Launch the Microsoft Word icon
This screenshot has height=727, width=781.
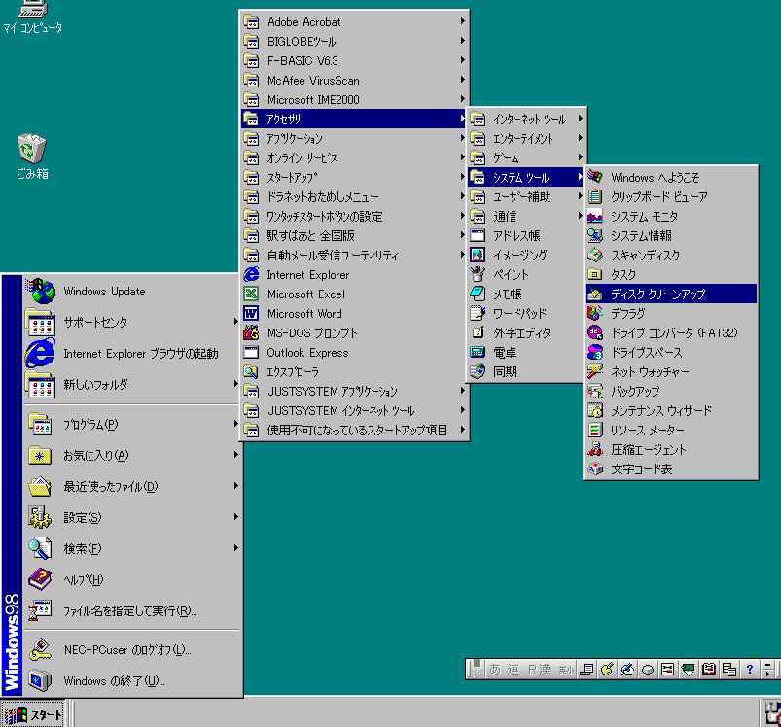coord(251,314)
